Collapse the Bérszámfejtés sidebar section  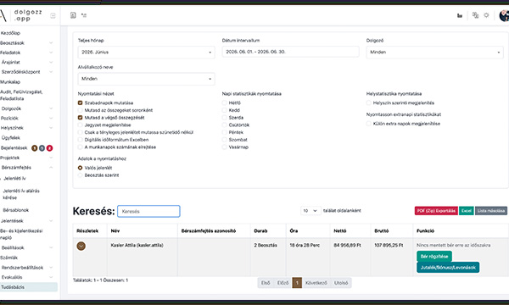[x=51, y=168]
